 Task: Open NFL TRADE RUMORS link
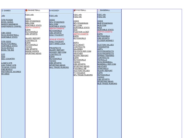point(83,75)
